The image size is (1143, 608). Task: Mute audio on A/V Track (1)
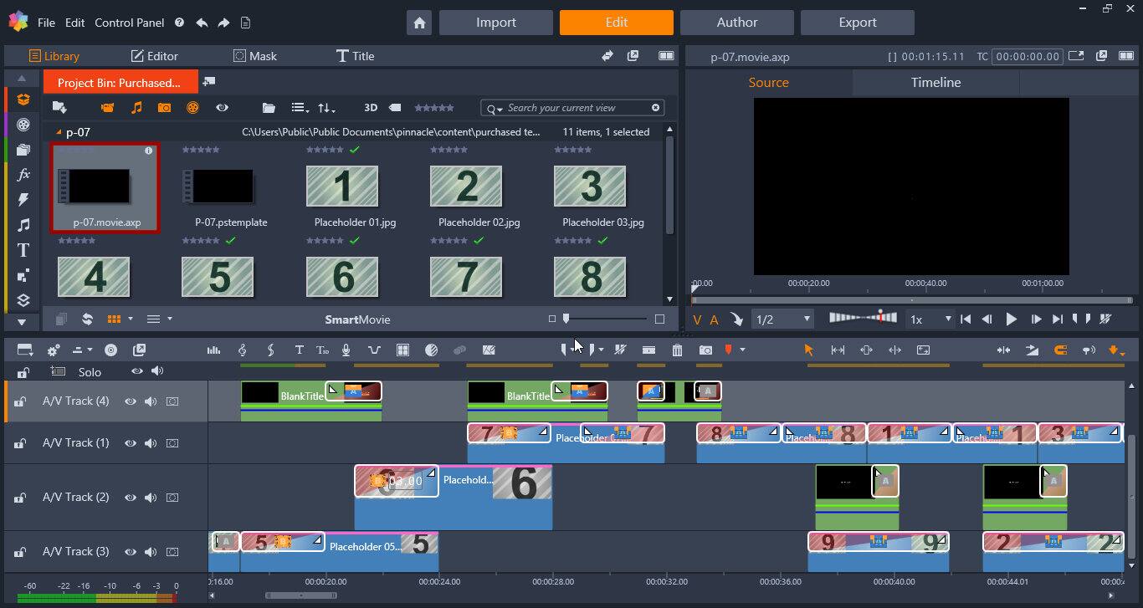[x=151, y=442]
